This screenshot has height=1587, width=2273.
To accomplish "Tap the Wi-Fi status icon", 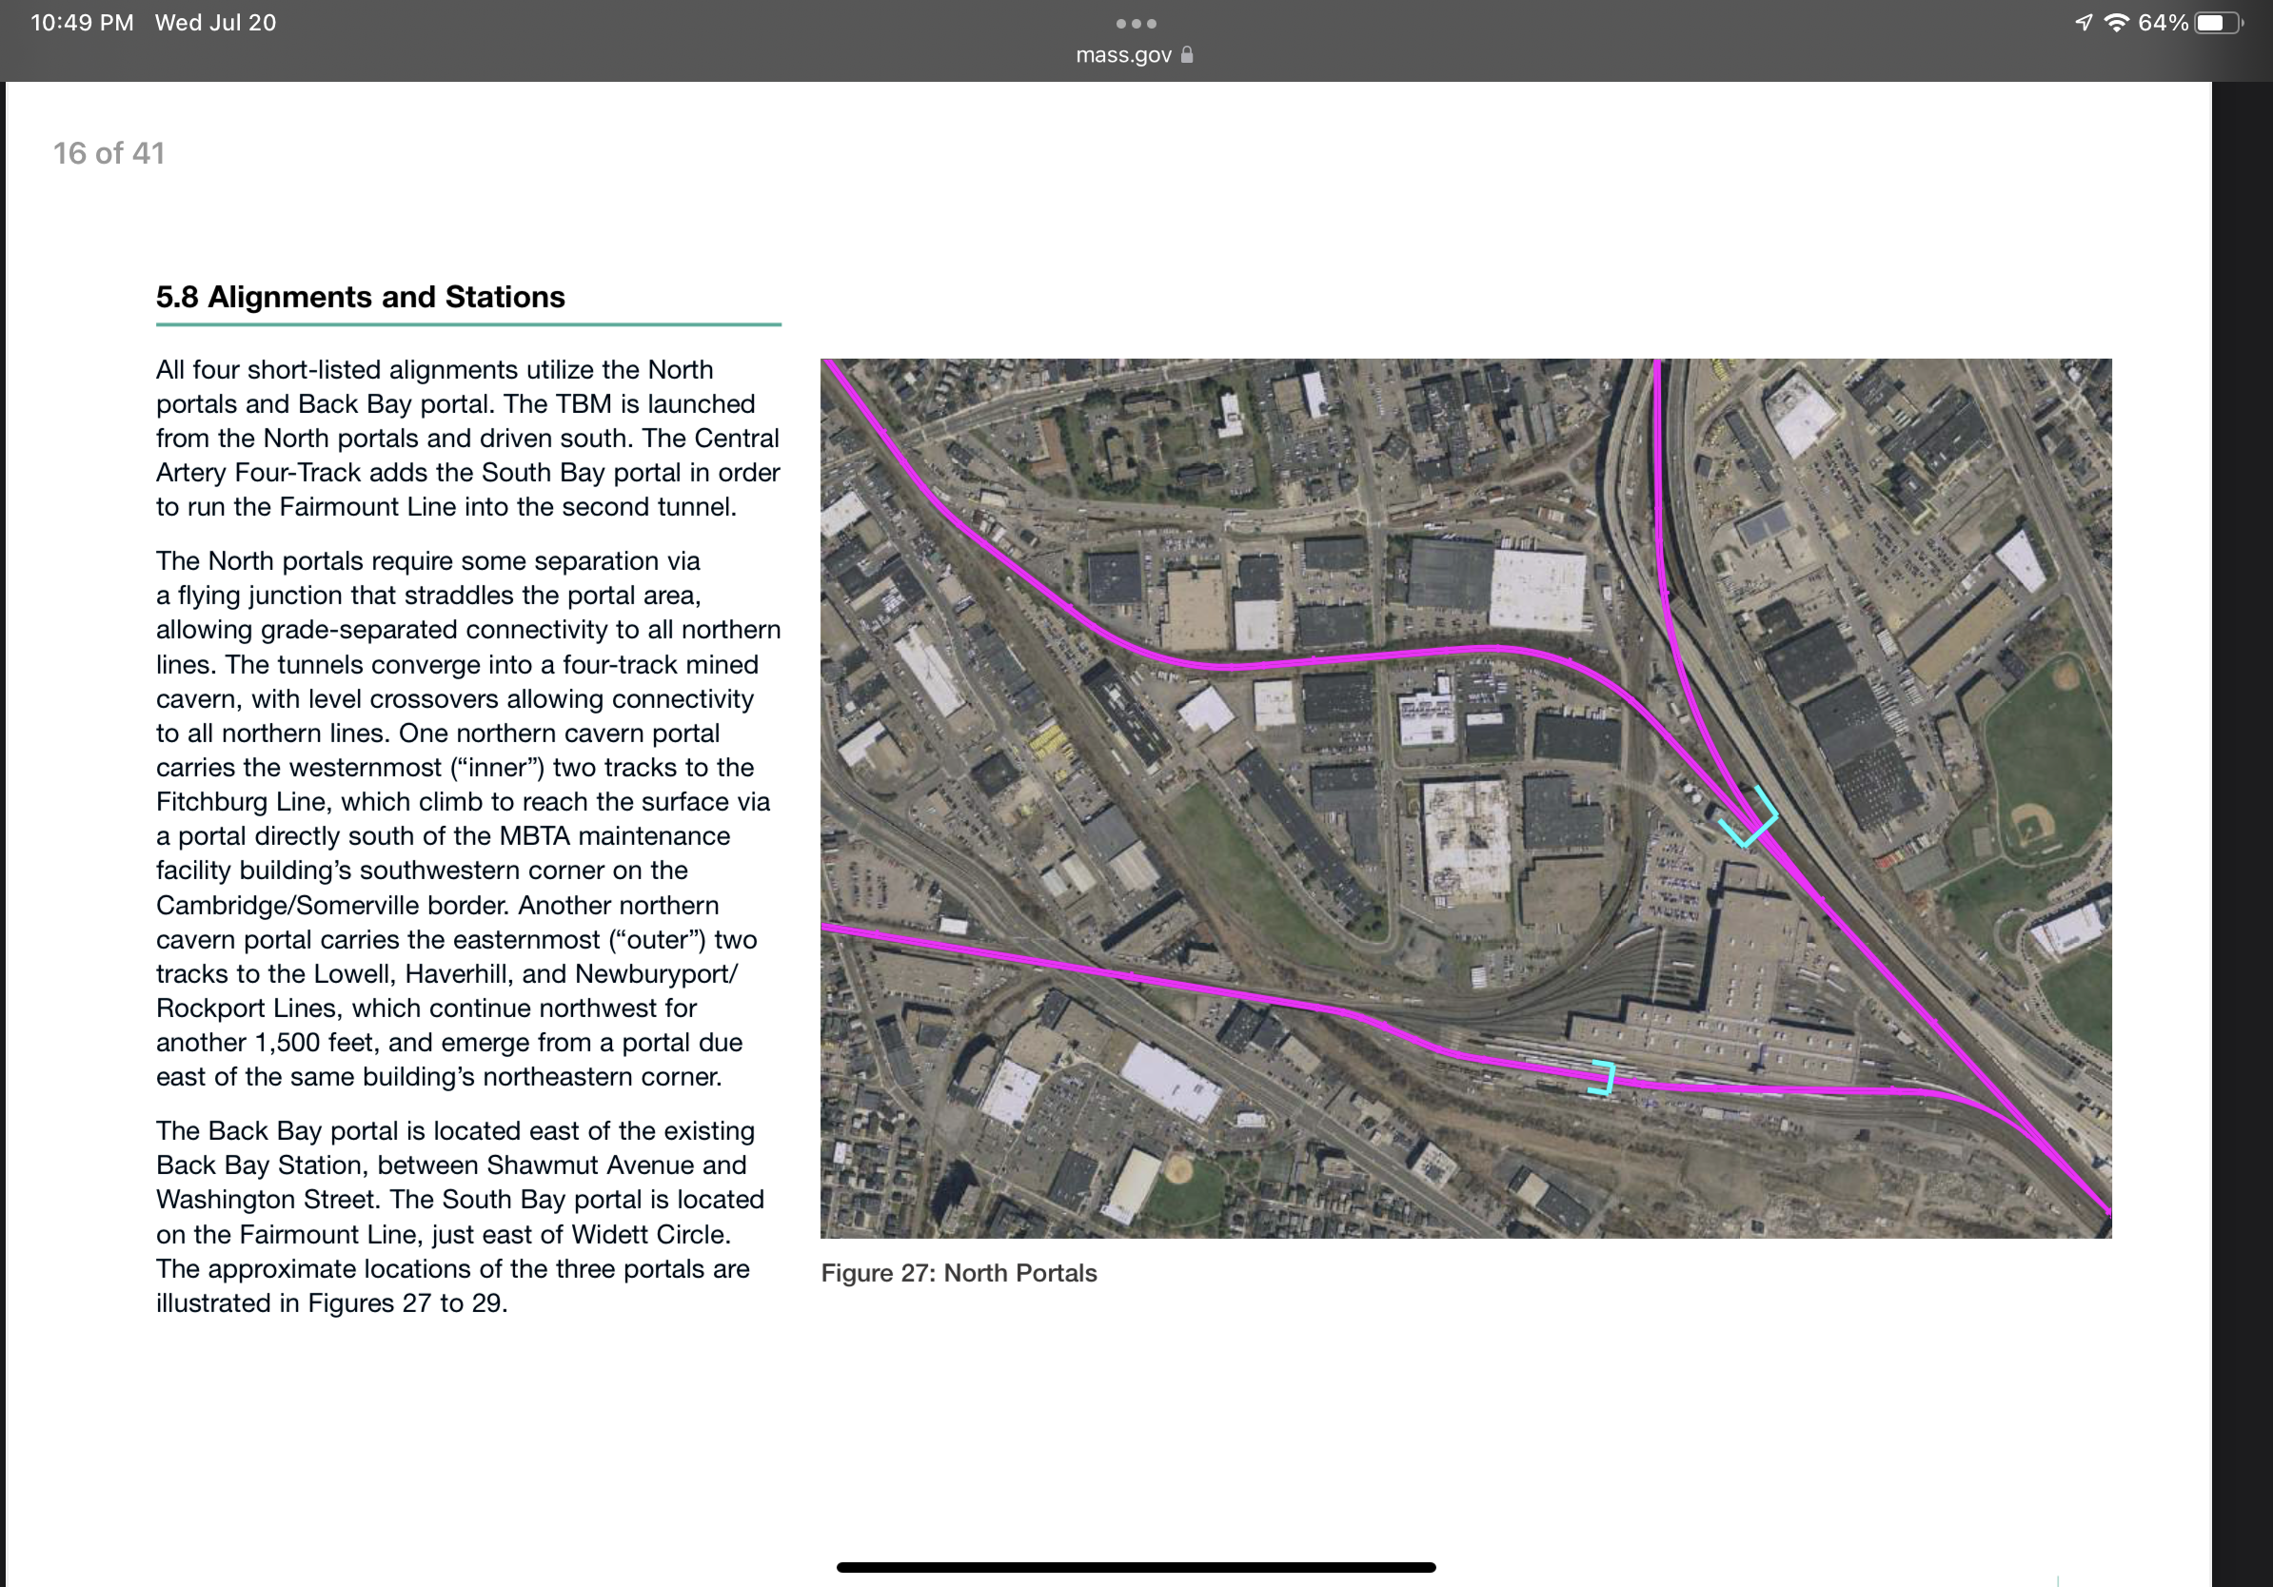I will click(x=2116, y=23).
